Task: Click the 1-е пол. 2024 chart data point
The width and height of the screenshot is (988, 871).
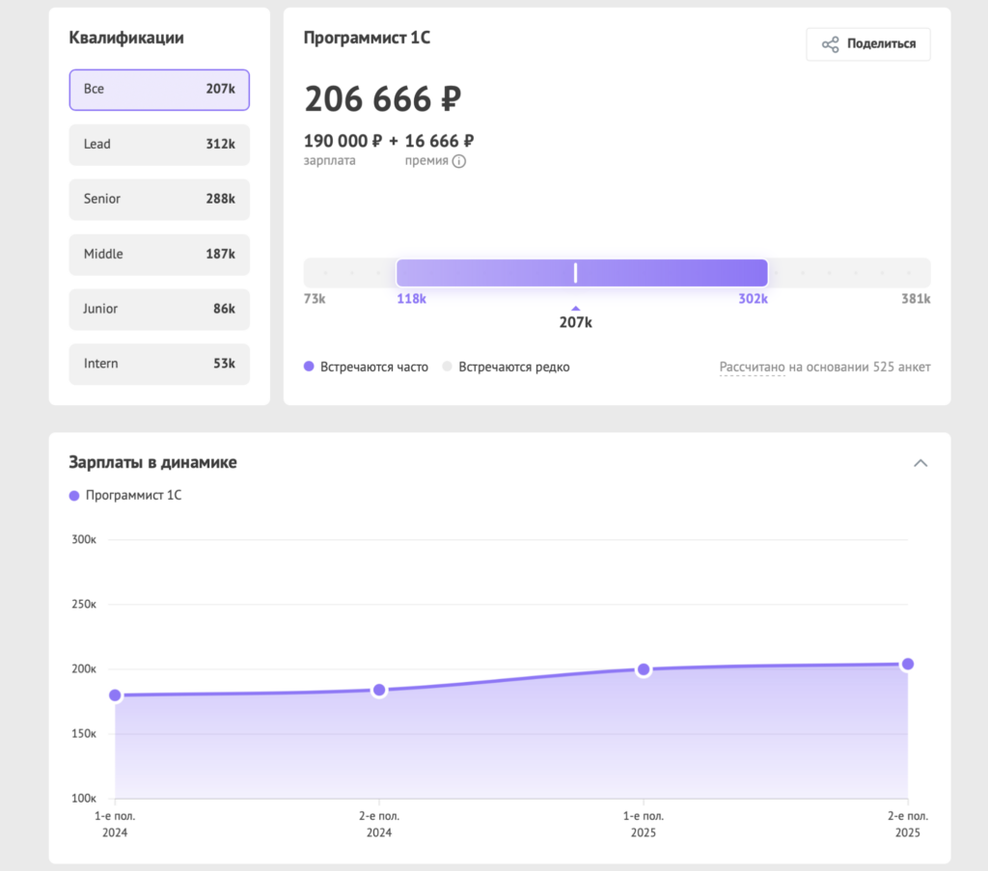Action: [116, 695]
